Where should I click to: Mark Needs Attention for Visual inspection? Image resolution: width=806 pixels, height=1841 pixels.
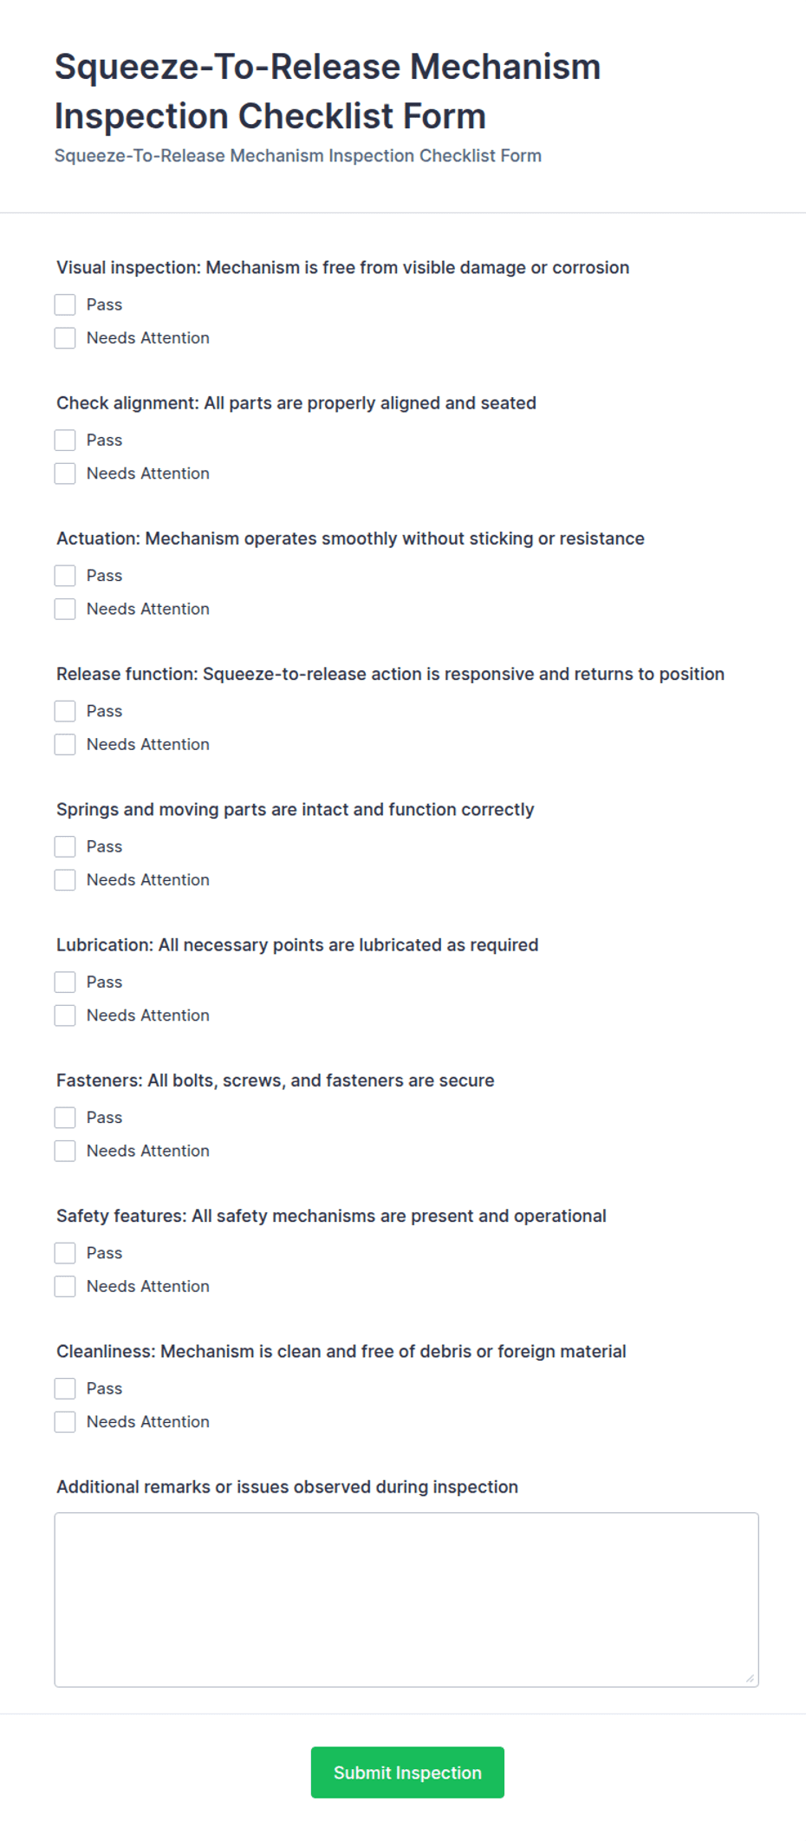pyautogui.click(x=65, y=337)
